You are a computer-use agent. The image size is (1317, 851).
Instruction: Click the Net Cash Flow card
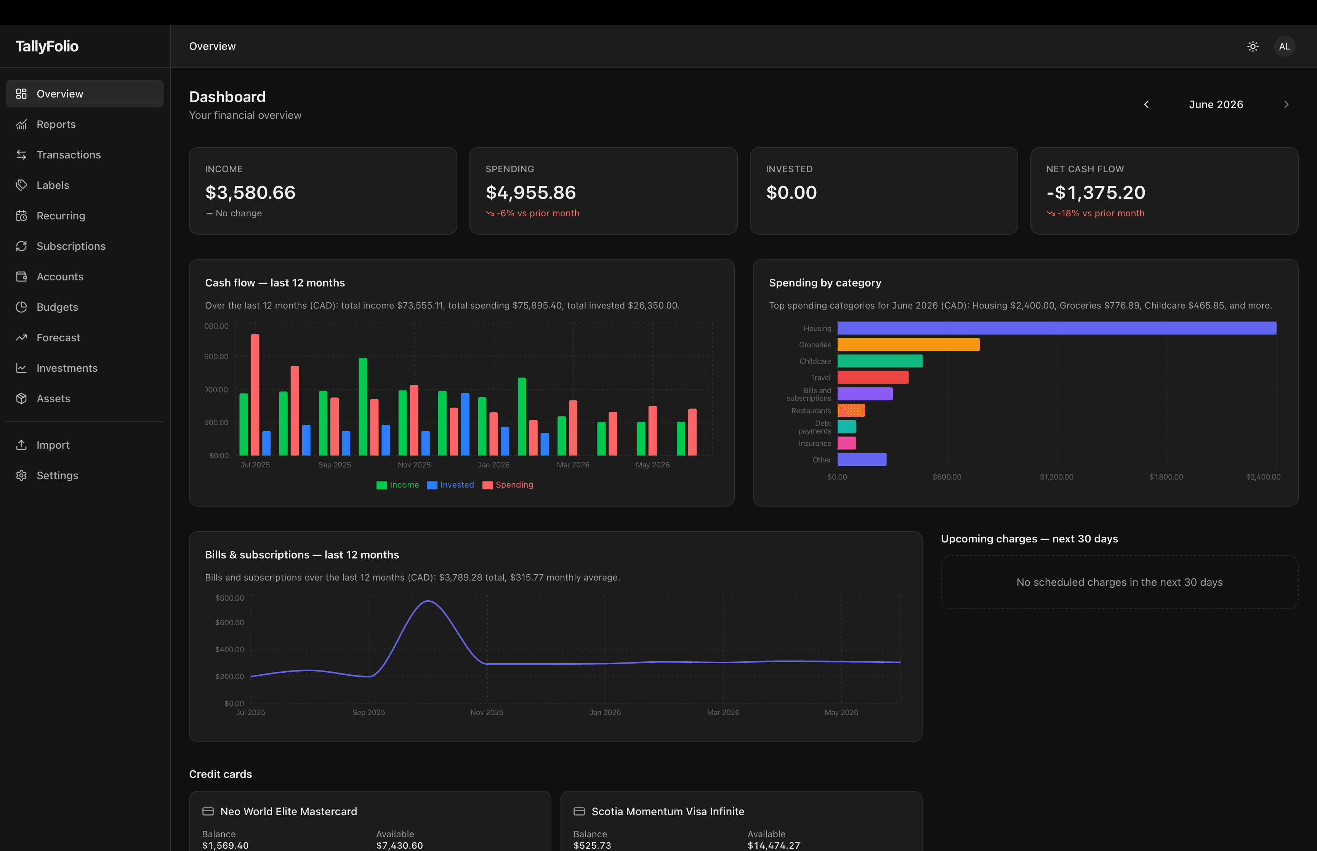click(x=1164, y=190)
